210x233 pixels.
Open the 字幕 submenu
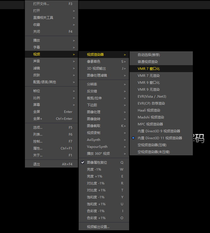(x=37, y=47)
